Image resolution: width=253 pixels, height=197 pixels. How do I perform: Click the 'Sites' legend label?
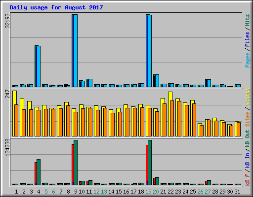tap(248, 119)
